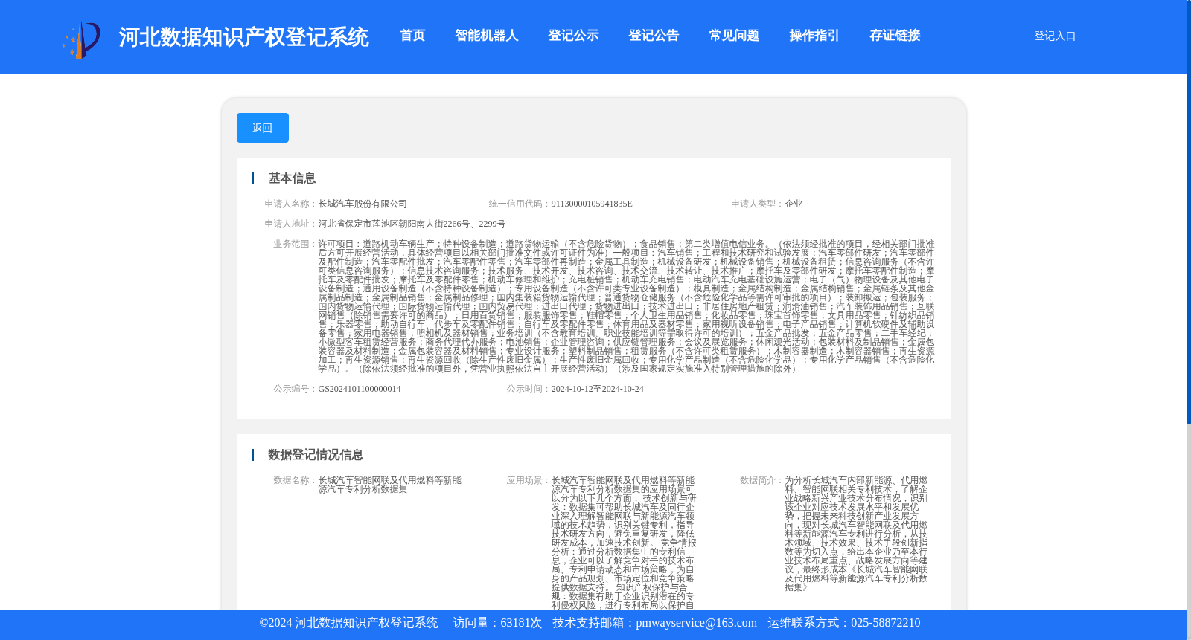Click the 数据登记情况信息 section heading

pyautogui.click(x=316, y=455)
